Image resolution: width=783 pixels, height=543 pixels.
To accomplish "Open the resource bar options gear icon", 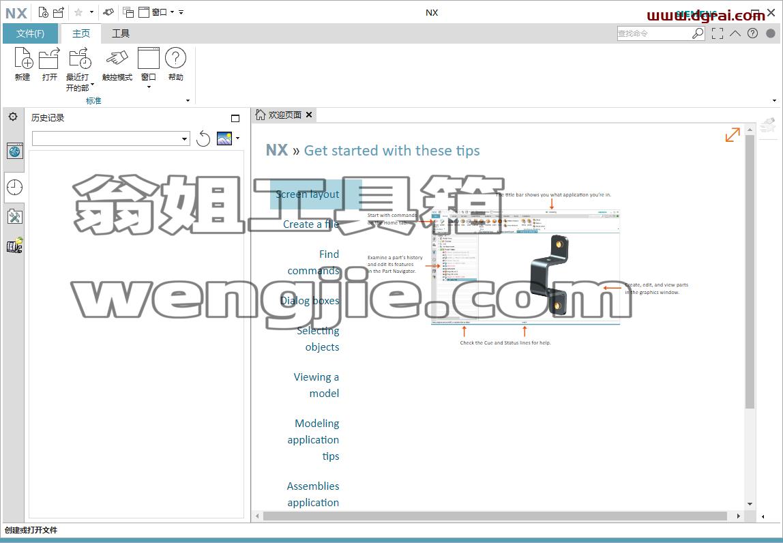I will 13,117.
